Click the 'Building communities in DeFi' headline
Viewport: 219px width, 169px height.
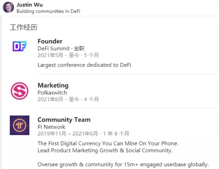tap(48, 11)
